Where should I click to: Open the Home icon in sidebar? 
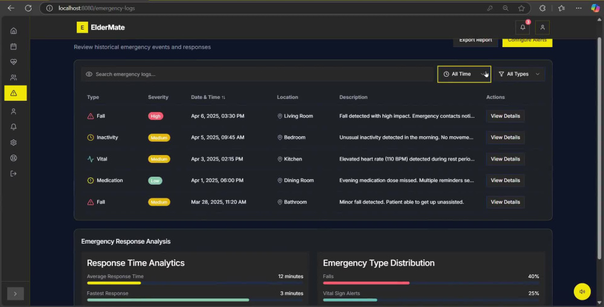tap(13, 31)
